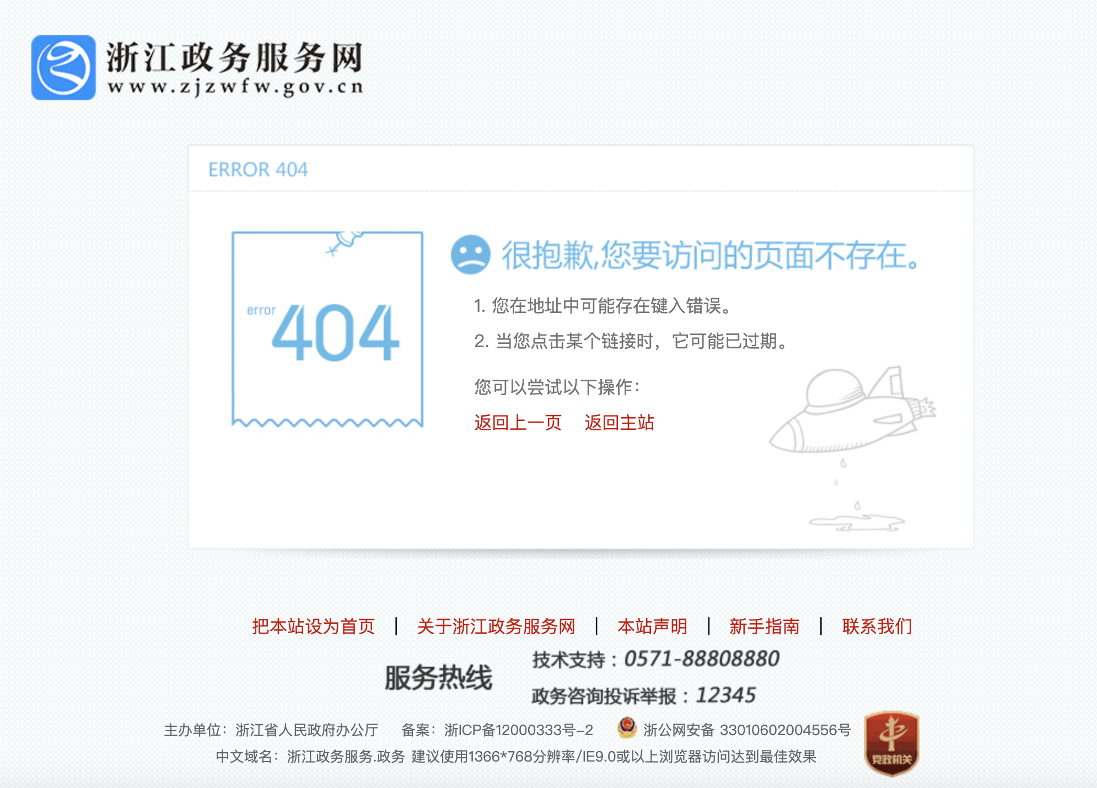Click the puddle graphic under the rocket
The height and width of the screenshot is (788, 1097).
856,521
